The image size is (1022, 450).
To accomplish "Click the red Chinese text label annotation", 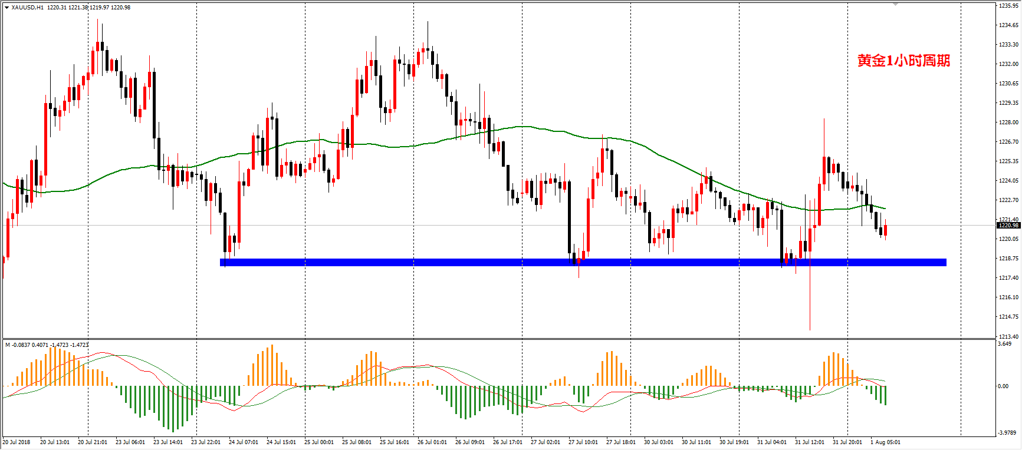I will click(903, 61).
